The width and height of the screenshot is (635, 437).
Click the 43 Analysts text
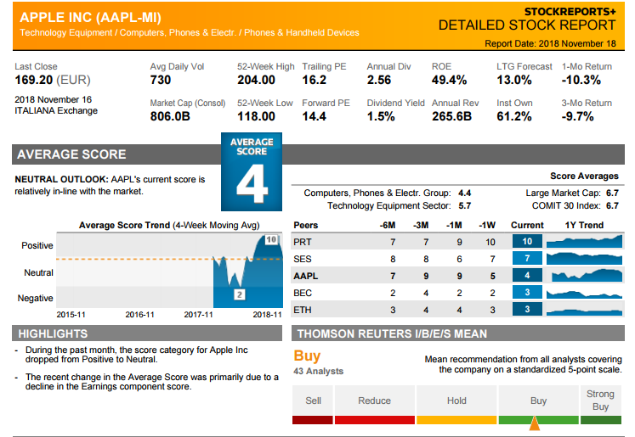pos(318,371)
